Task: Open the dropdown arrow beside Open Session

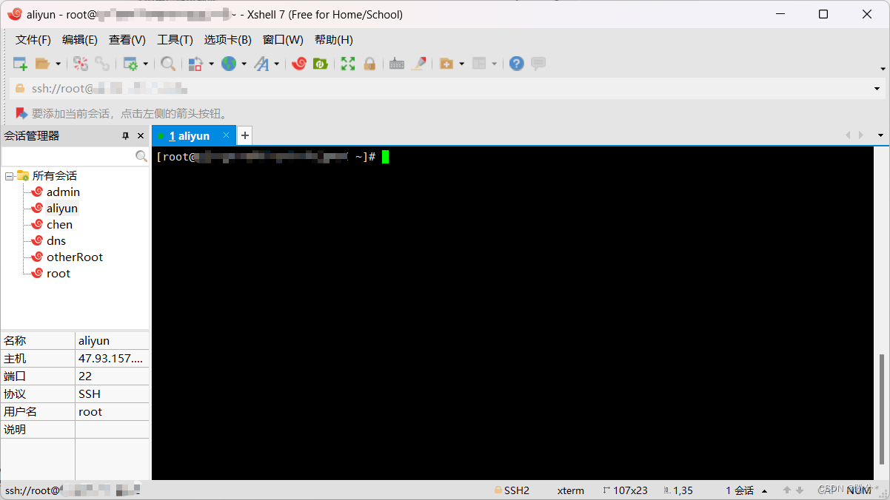Action: tap(58, 64)
